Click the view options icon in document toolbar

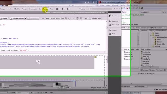coord(78,19)
